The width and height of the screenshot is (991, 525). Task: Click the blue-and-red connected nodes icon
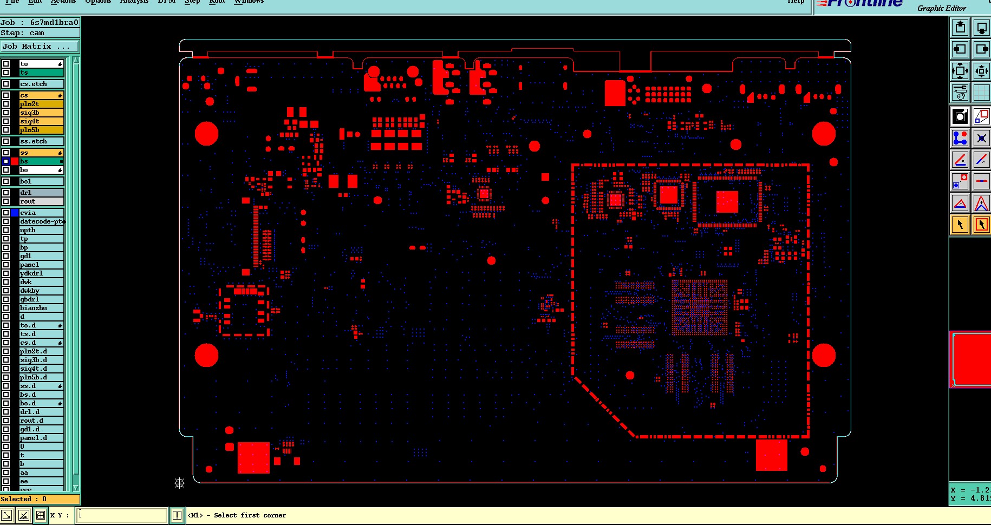click(x=960, y=138)
